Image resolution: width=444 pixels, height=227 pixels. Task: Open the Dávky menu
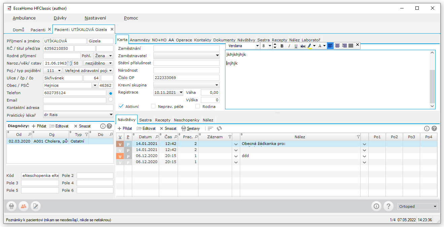60,18
